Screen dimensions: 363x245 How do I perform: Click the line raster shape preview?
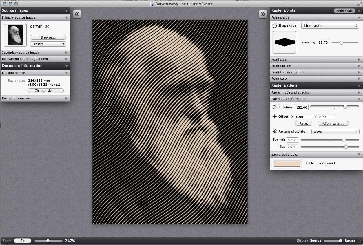click(284, 42)
